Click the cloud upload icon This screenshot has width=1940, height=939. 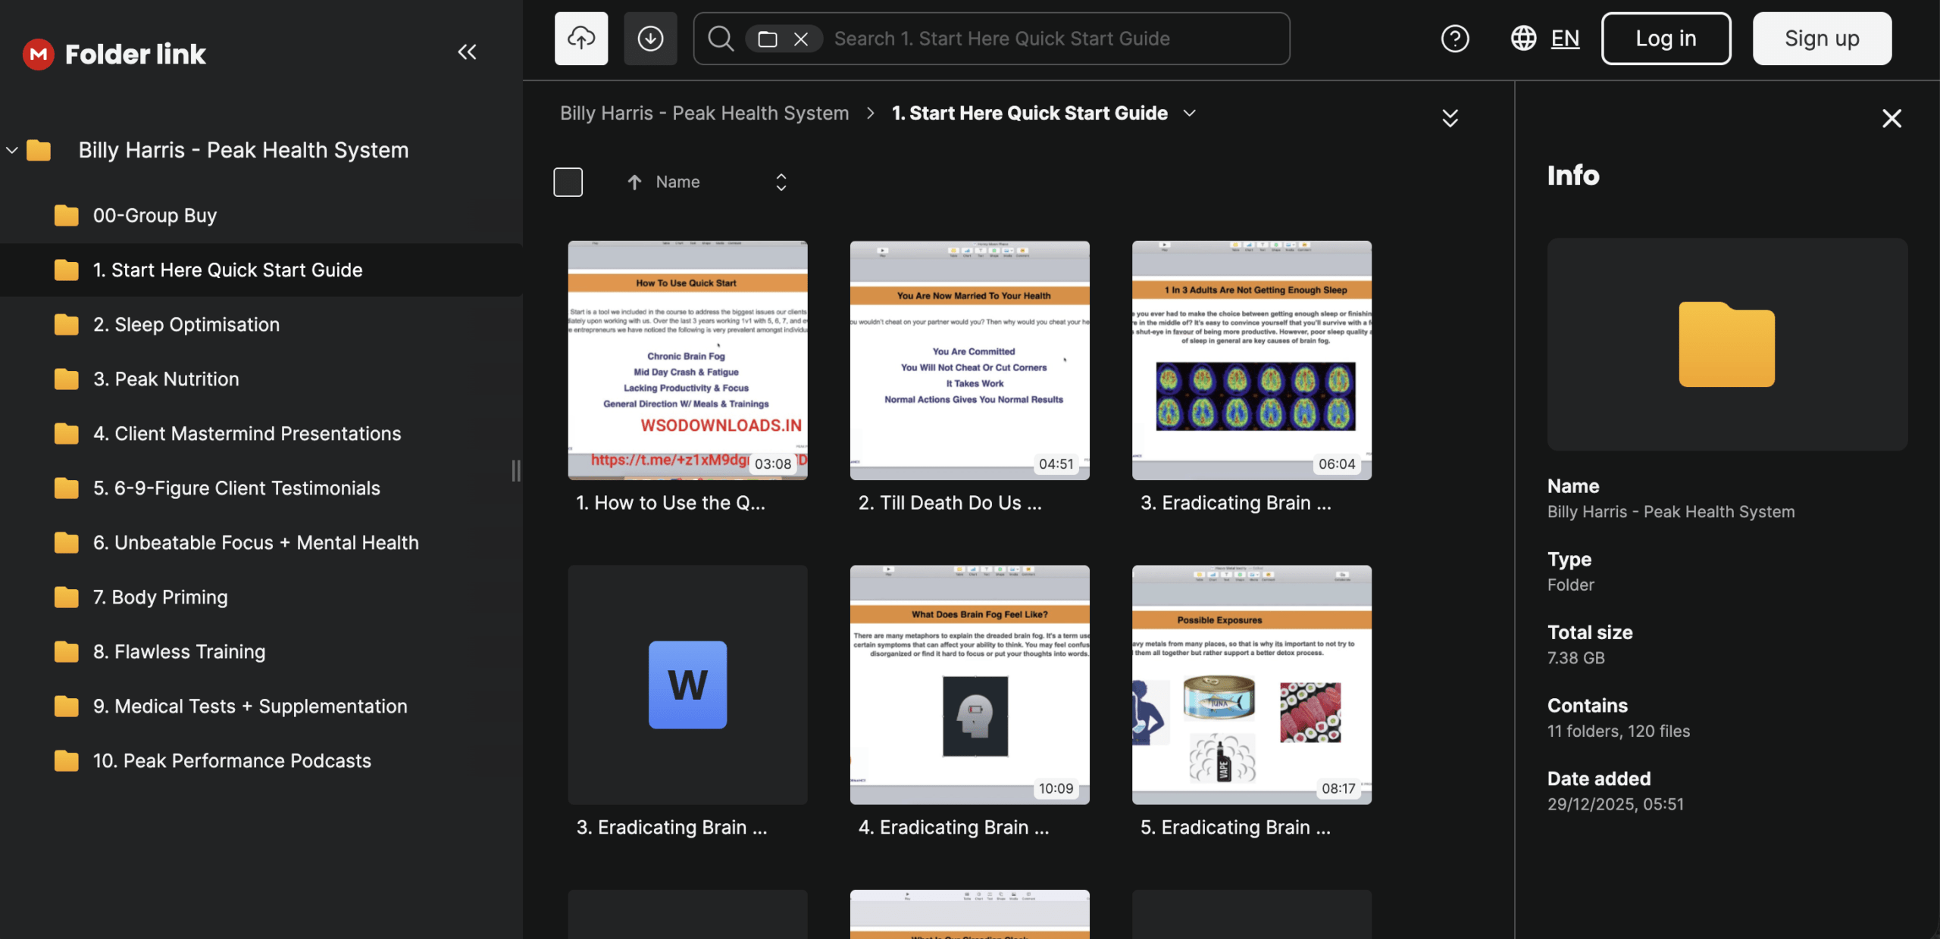coord(580,39)
